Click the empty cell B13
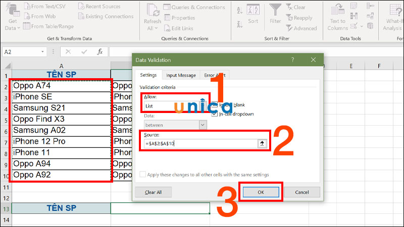 click(160, 208)
